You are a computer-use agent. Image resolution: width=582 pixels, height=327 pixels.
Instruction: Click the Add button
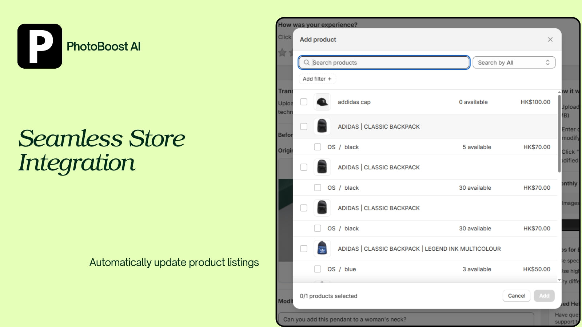544,296
